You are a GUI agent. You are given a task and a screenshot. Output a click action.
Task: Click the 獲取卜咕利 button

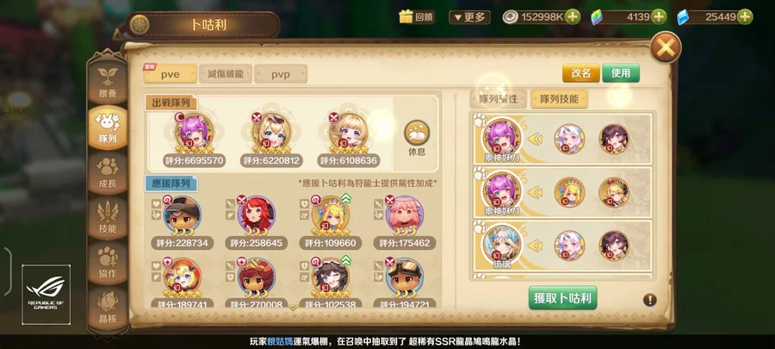click(562, 298)
